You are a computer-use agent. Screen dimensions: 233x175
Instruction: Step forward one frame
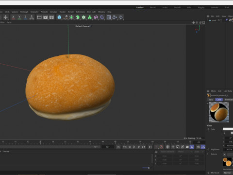pos(139,147)
